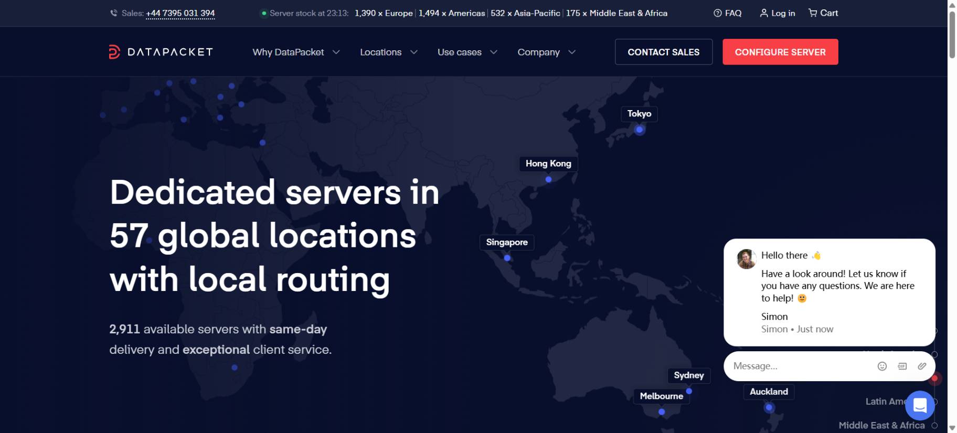The image size is (957, 433).
Task: Click the '175 x Middle East & Africa' text
Action: coord(616,13)
